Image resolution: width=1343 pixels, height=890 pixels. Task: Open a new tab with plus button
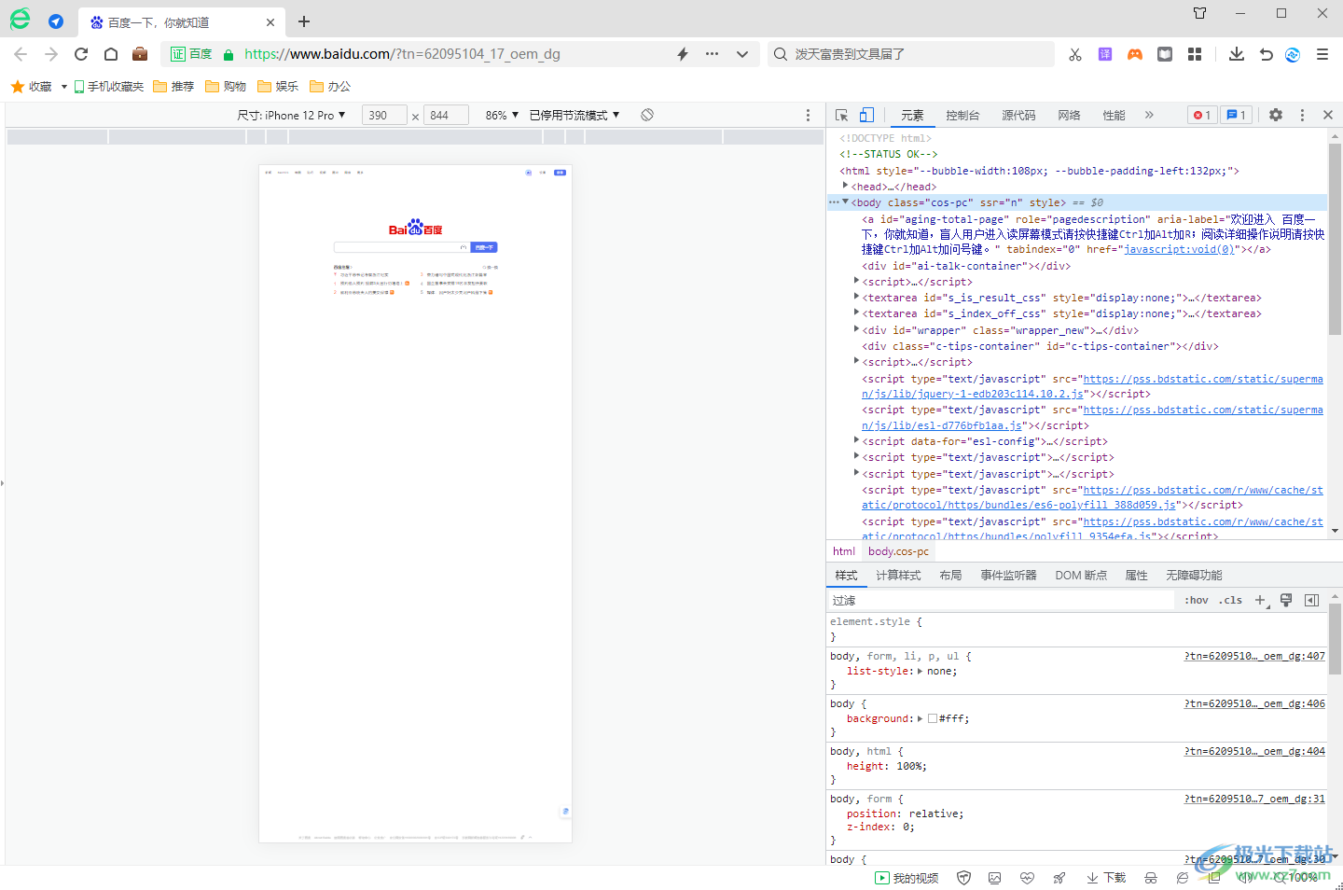coord(304,21)
